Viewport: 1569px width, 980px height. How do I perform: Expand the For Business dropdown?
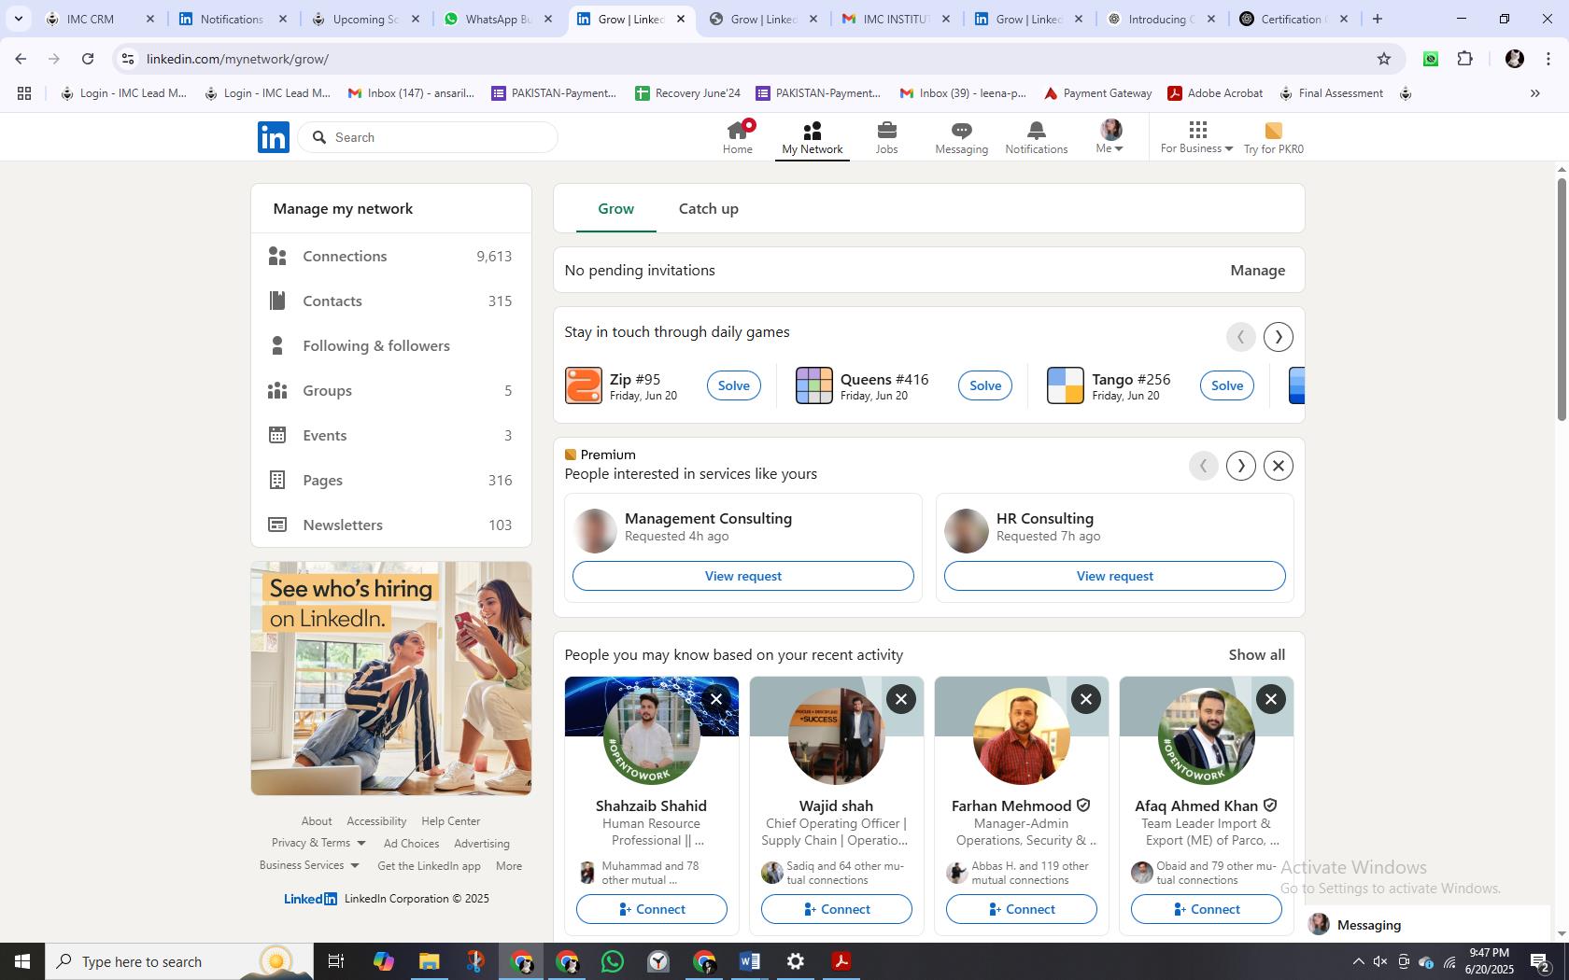(1196, 137)
